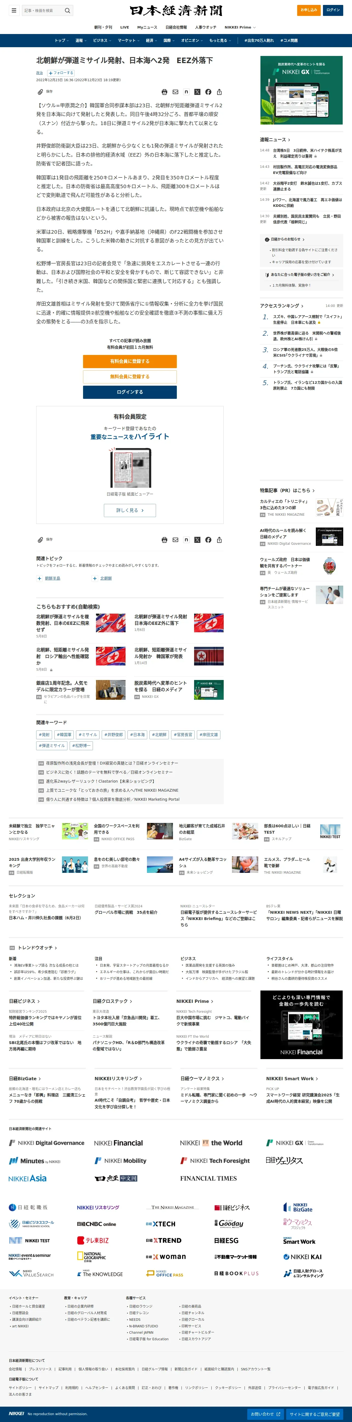Click the 保存 paperclip icon below the article

[x=40, y=540]
